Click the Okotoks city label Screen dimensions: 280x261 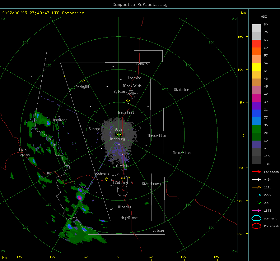tap(124, 207)
